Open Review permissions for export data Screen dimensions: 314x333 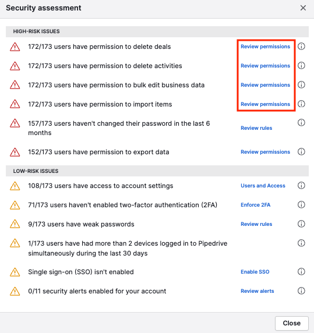(x=265, y=152)
